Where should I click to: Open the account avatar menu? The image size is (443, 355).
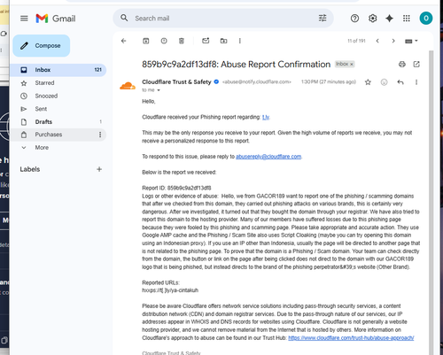click(426, 19)
